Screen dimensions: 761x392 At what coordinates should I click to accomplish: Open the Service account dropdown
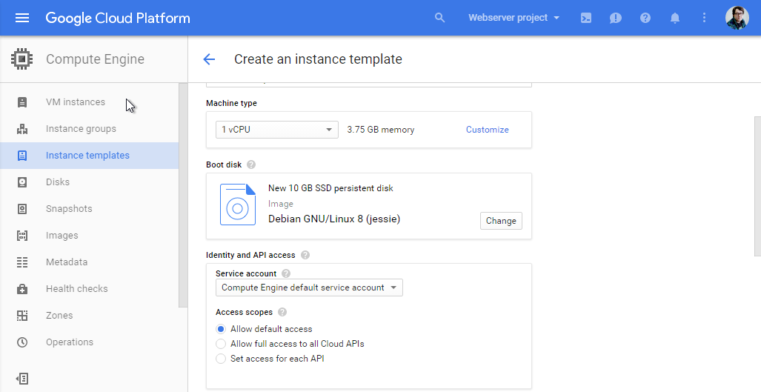(309, 288)
